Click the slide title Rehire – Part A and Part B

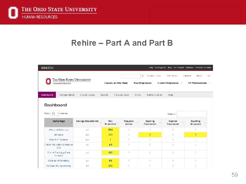122,43
